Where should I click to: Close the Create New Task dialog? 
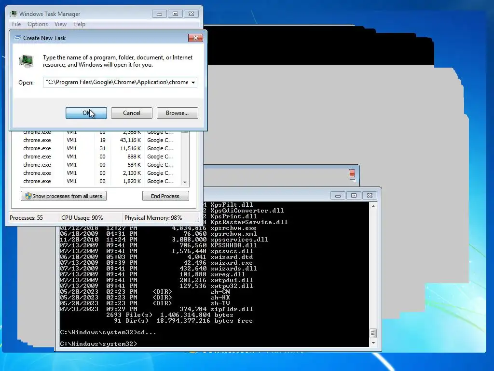coord(195,38)
